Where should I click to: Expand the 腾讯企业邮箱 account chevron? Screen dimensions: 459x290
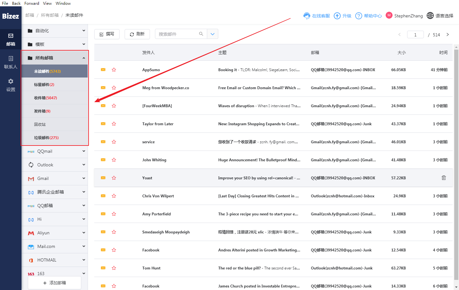tap(84, 192)
